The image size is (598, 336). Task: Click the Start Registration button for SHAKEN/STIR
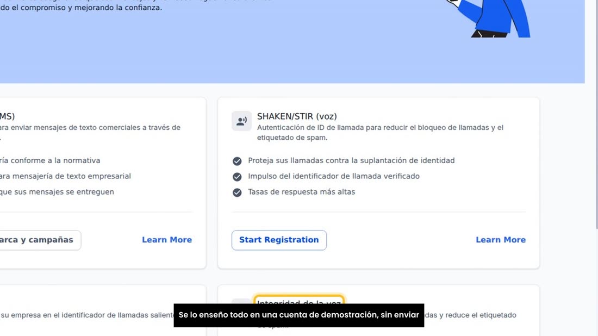point(279,240)
